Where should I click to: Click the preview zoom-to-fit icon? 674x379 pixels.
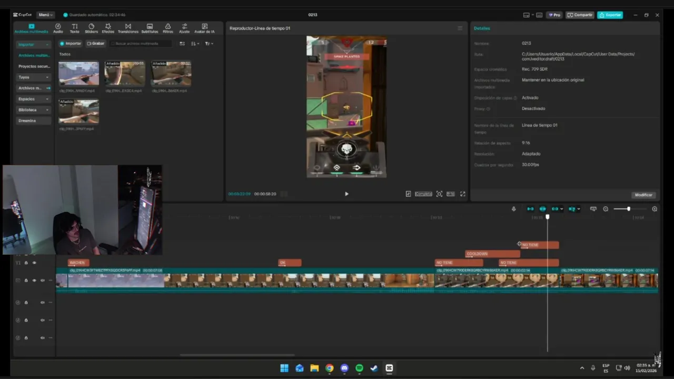[439, 194]
